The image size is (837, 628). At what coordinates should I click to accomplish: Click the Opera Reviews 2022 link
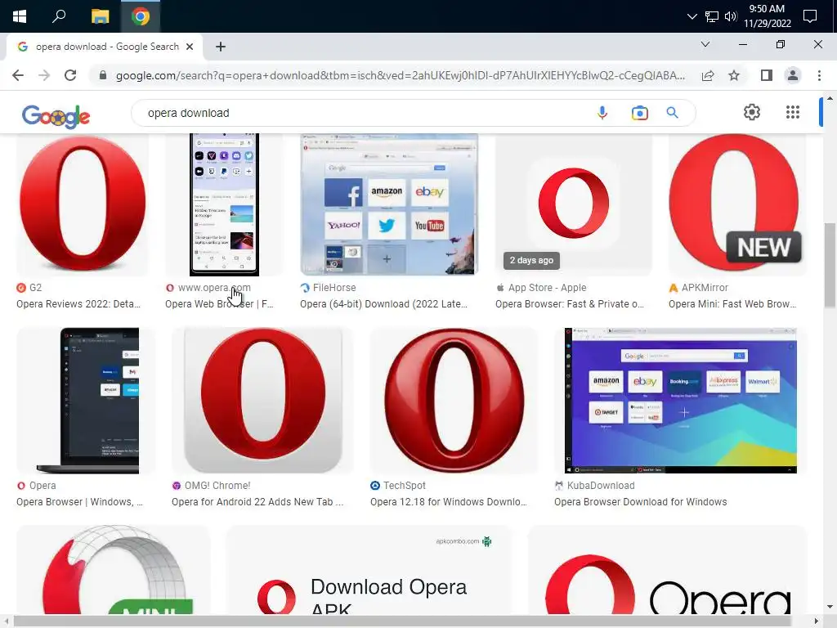78,304
